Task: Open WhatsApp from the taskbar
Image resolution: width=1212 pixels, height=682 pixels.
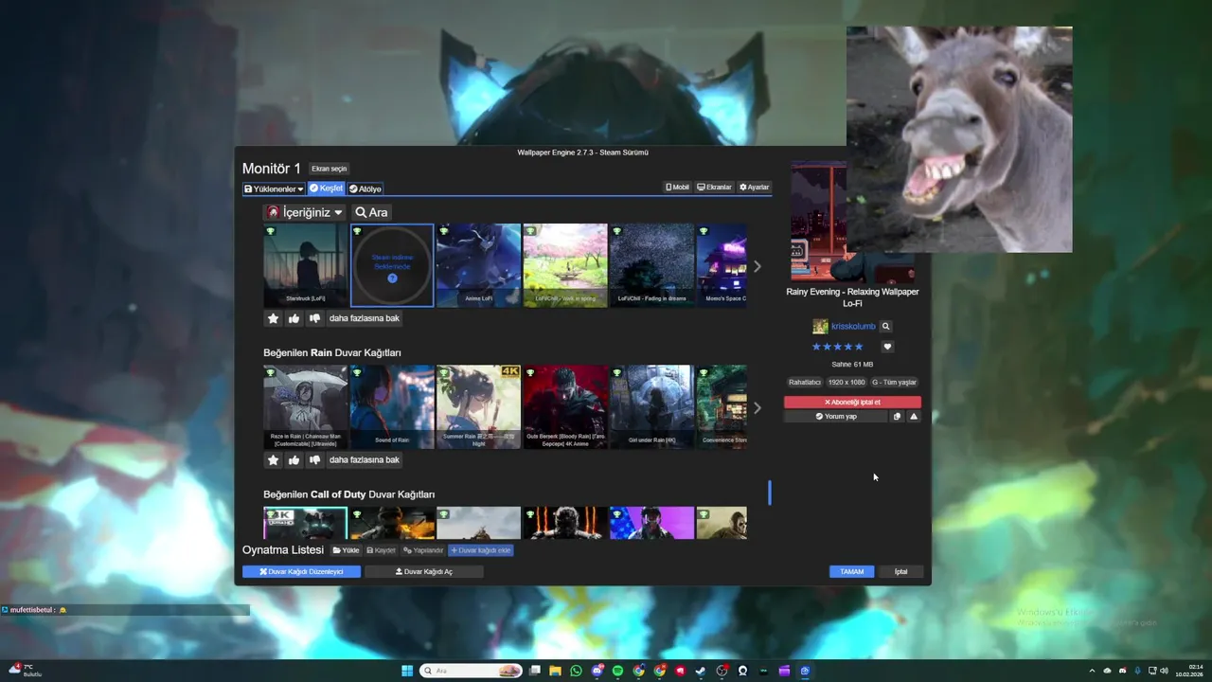Action: [576, 671]
